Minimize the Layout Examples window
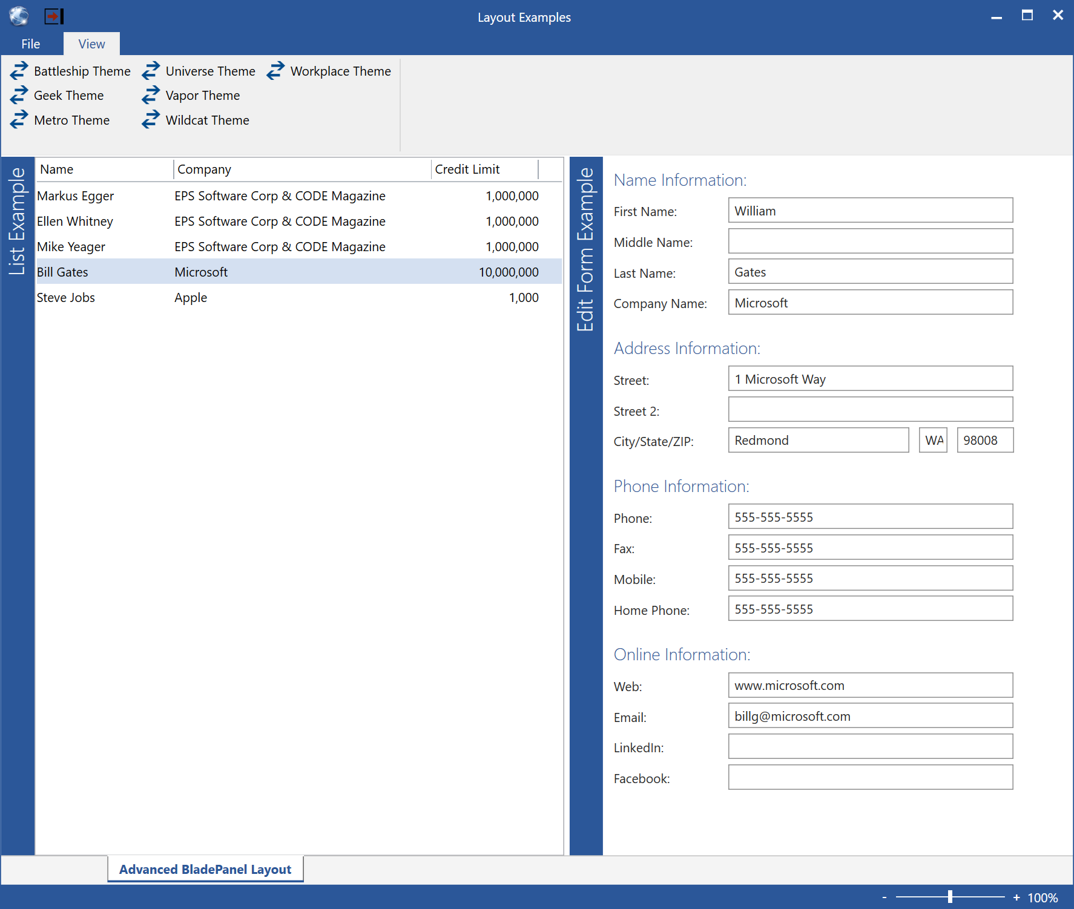 pyautogui.click(x=997, y=16)
